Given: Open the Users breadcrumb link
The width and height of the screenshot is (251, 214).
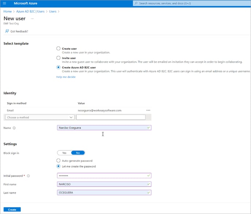Looking at the screenshot, I should click(53, 12).
